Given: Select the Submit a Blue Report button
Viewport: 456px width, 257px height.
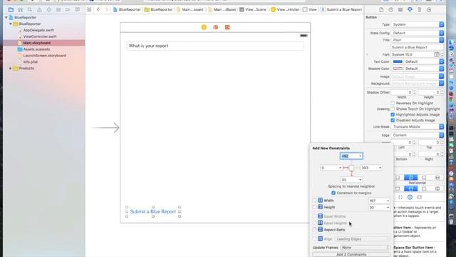Looking at the screenshot, I should click(153, 211).
